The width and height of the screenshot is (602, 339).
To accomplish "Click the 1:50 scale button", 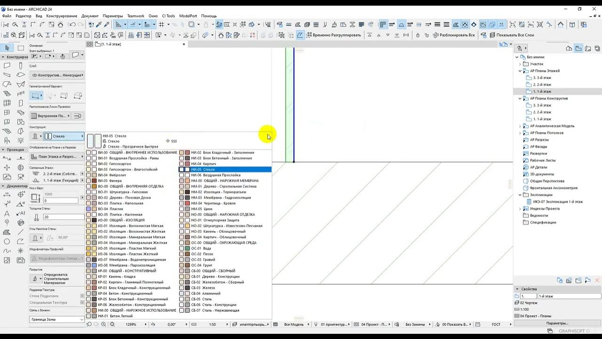I will pos(212,324).
